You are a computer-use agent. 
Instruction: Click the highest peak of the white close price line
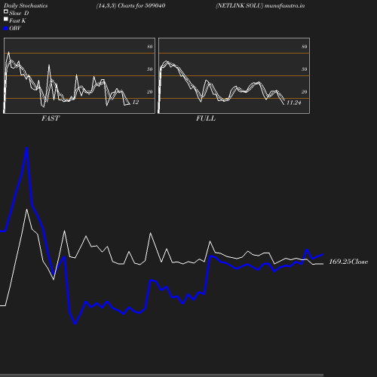point(27,210)
